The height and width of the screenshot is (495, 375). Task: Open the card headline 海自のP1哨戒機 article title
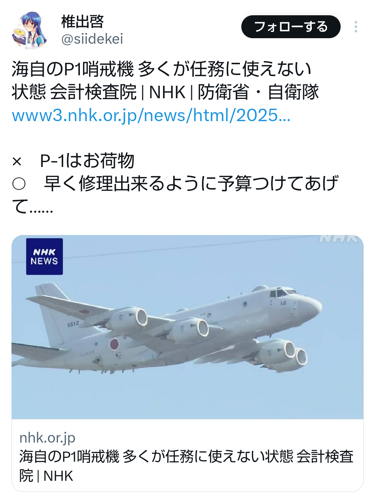(x=186, y=466)
